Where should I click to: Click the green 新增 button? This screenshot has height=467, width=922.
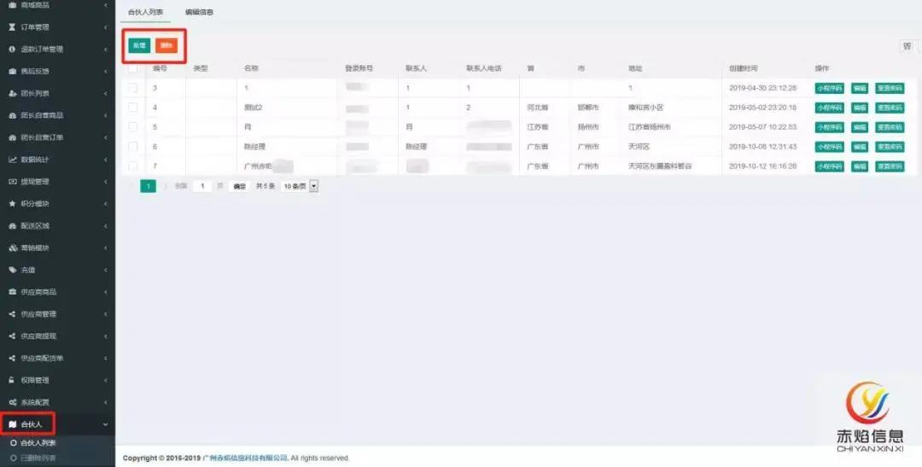(x=138, y=45)
